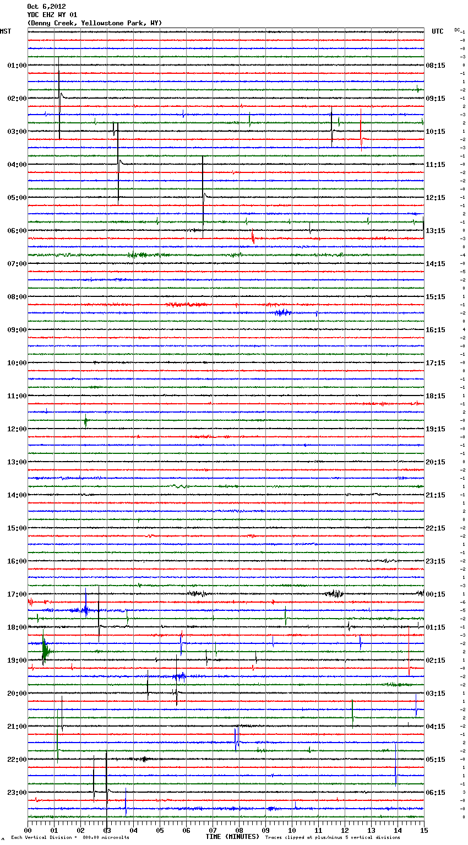Click the "06:00" MST time label
This screenshot has width=468, height=845.
point(17,231)
